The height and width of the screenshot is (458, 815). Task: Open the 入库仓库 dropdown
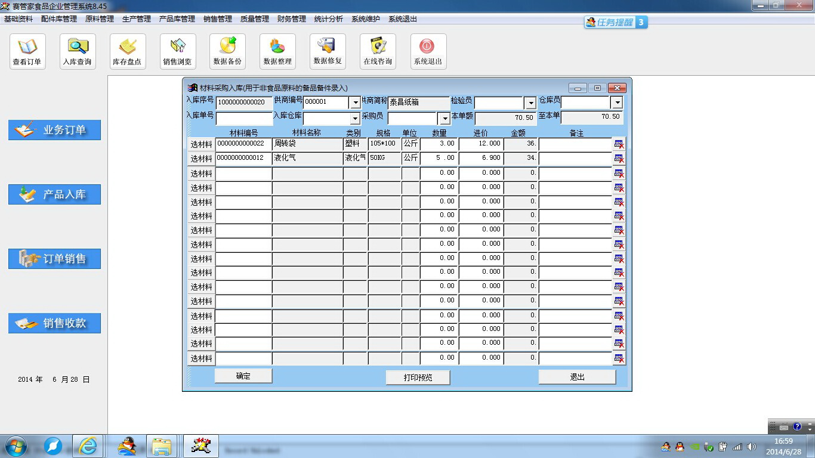(x=354, y=118)
